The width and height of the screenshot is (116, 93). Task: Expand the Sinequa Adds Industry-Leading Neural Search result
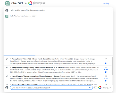point(11,68)
